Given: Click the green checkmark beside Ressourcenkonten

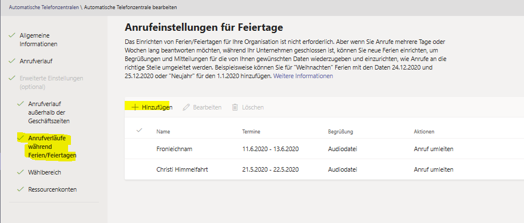Looking at the screenshot, I should tap(21, 189).
